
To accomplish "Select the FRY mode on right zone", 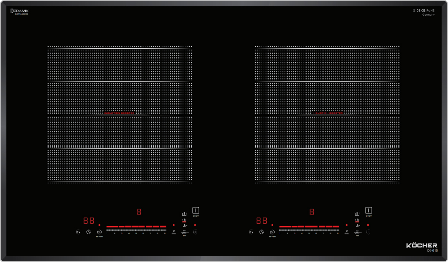I will click(357, 232).
